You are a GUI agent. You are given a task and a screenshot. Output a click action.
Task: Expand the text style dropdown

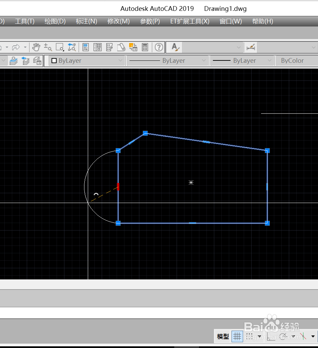point(239,47)
